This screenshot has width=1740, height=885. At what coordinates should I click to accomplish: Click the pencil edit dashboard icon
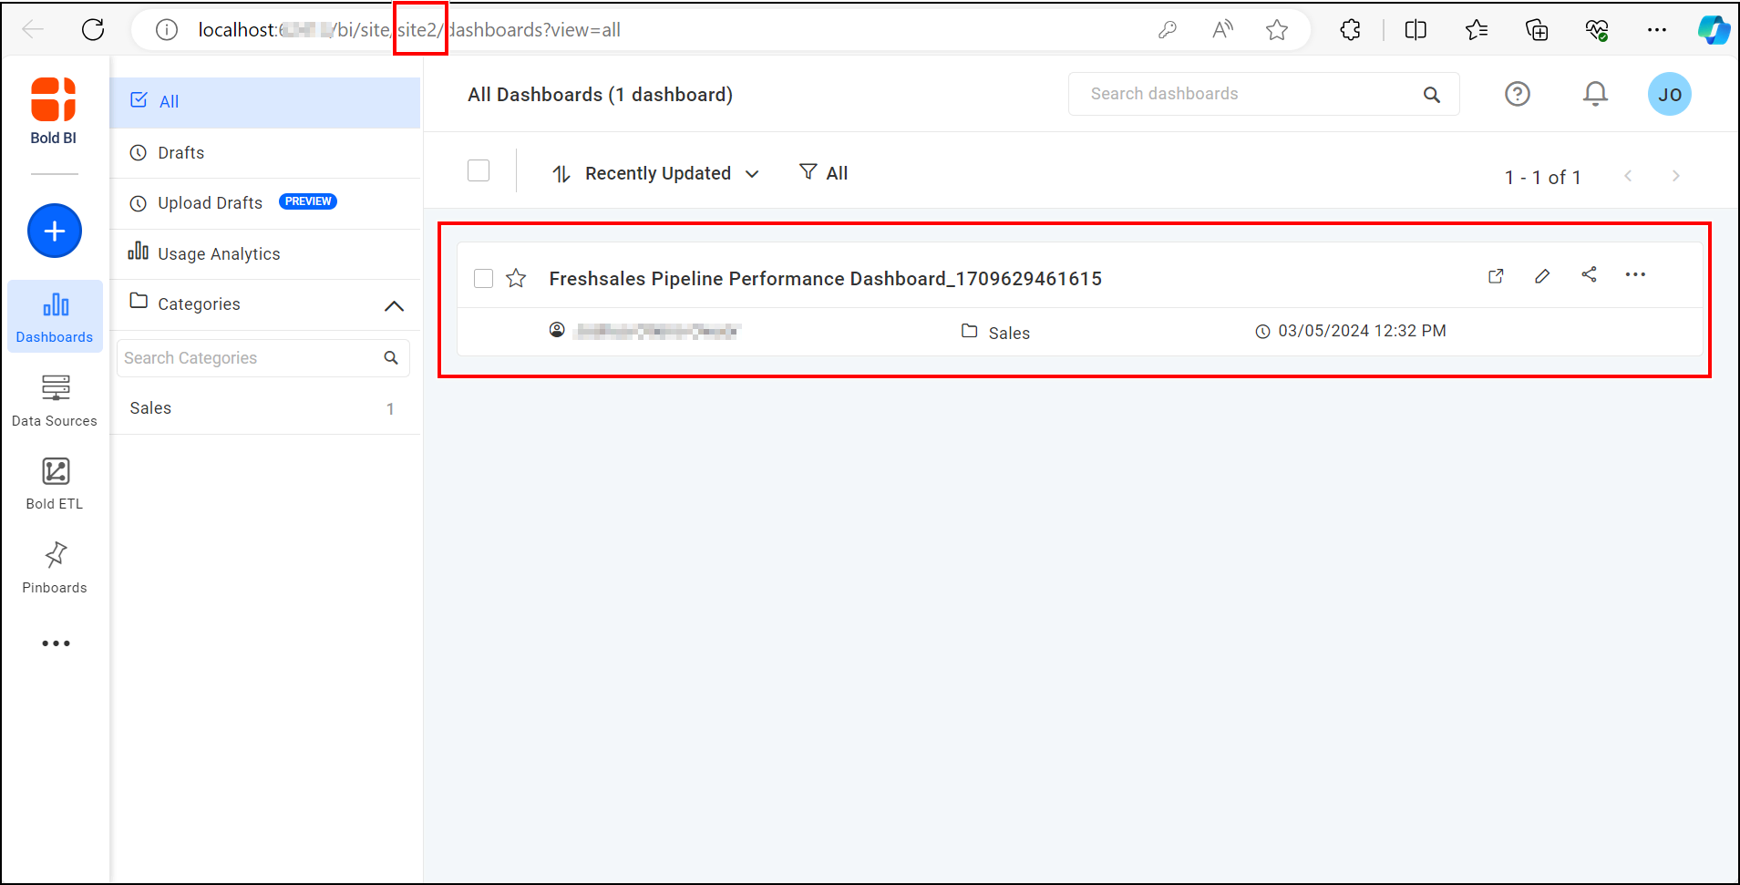(x=1542, y=276)
